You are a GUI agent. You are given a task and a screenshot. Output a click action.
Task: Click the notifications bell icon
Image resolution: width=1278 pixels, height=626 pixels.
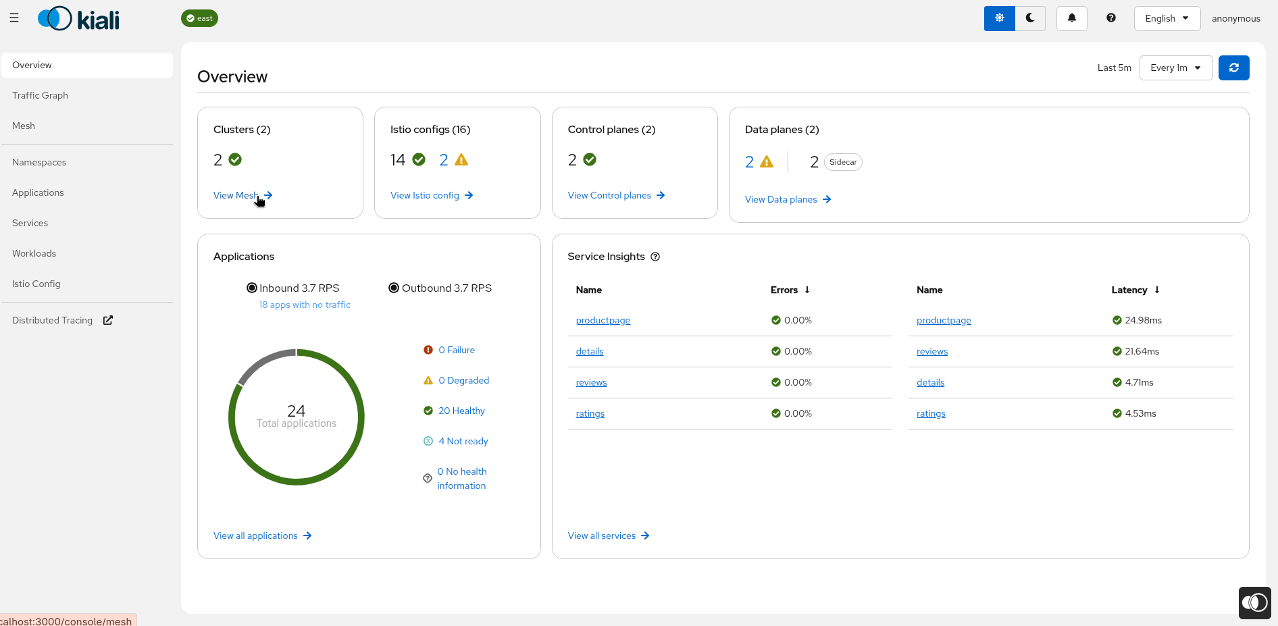tap(1071, 18)
